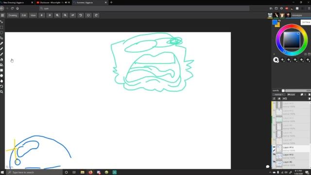This screenshot has height=175, width=311.
Task: Rotate the view counter-clockwise
Action: [x=81, y=15]
